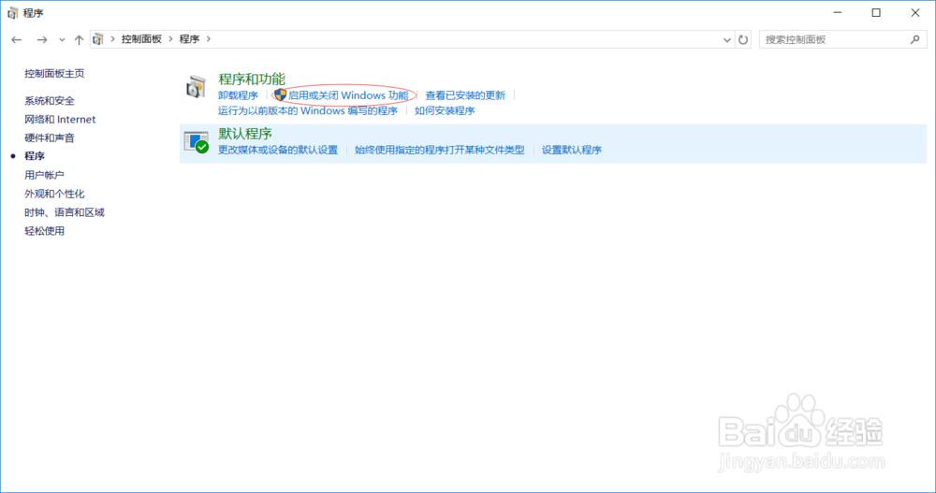The image size is (936, 493).
Task: Open the 默认程序 heading
Action: tap(244, 134)
